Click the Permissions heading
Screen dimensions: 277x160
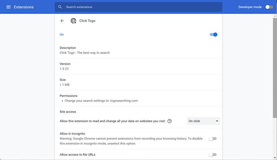[x=68, y=96]
